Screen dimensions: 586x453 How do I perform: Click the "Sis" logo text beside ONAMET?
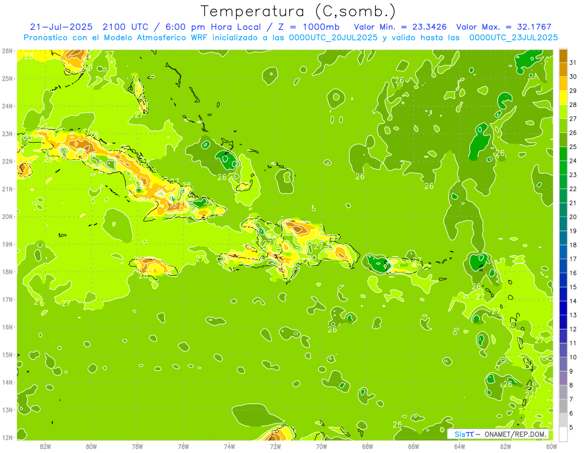click(x=460, y=434)
